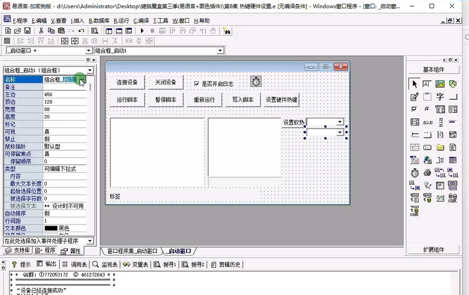Save the program using the floppy disk icon

click(27, 31)
